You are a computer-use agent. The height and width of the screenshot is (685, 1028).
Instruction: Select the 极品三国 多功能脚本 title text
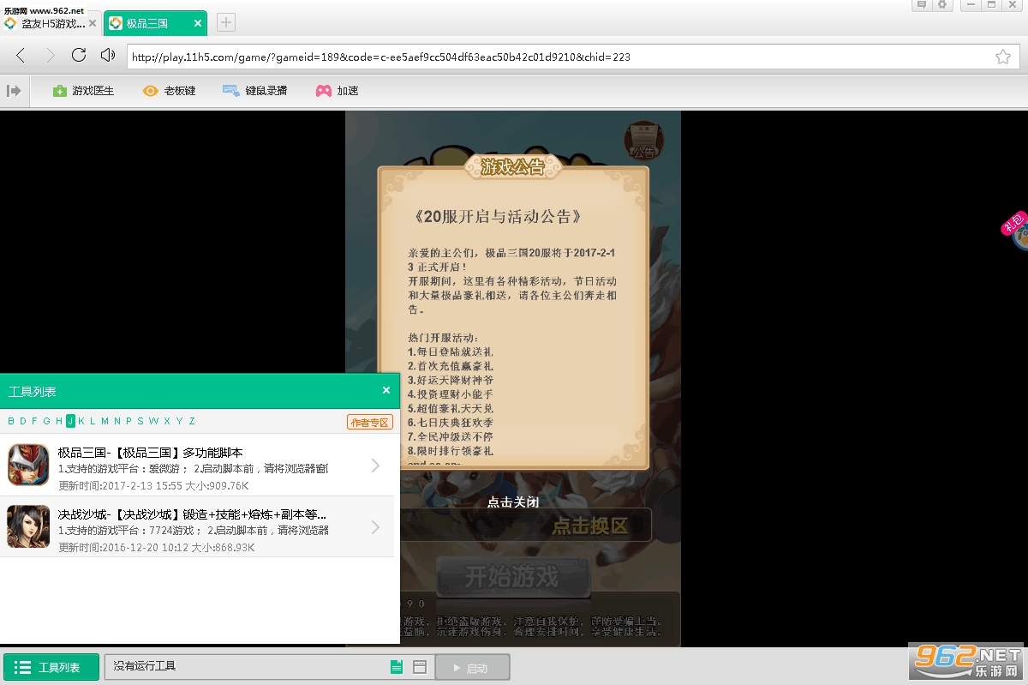click(x=151, y=453)
